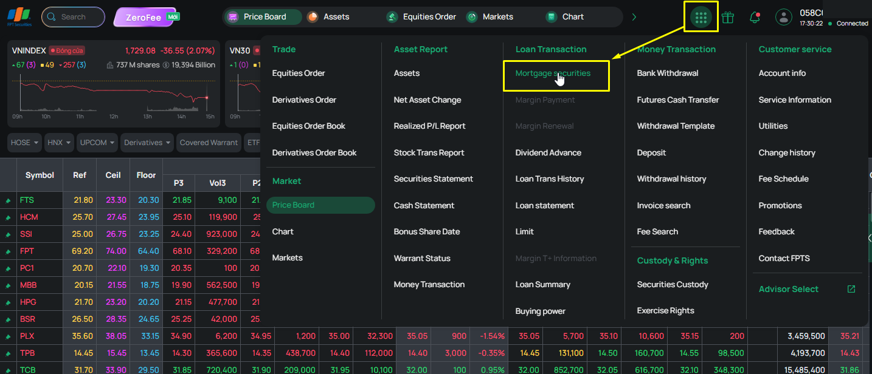Click the gift box promotions icon
The height and width of the screenshot is (374, 872).
coord(728,17)
